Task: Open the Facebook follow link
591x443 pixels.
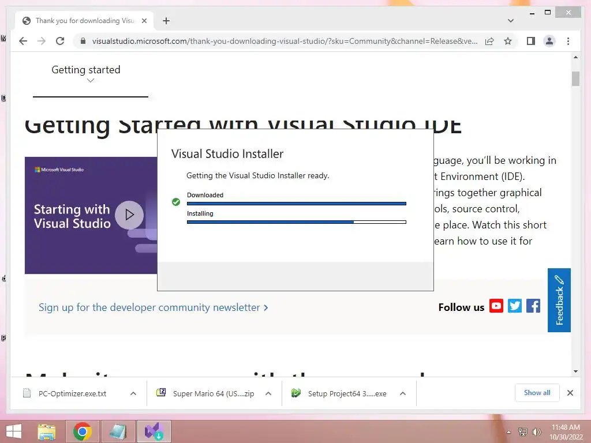Action: (533, 306)
